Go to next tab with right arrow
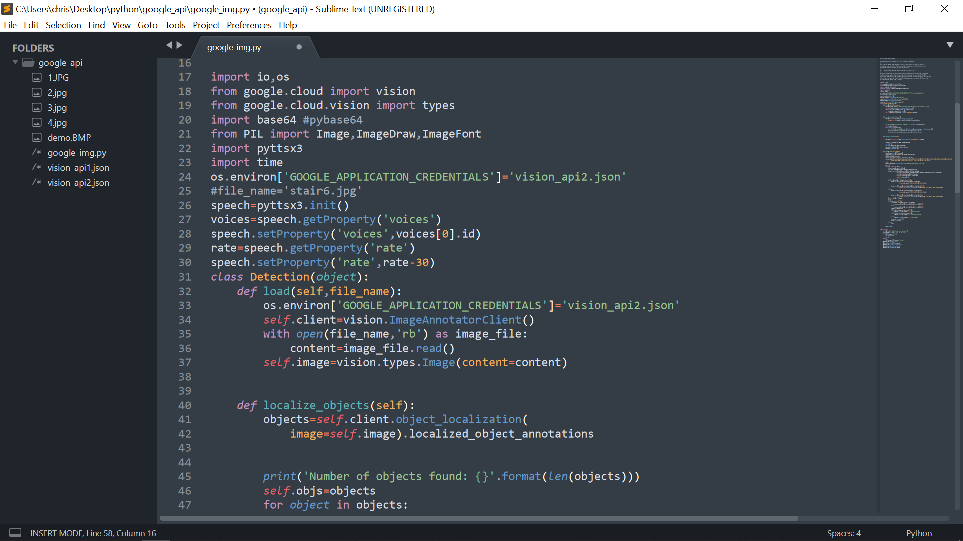 click(x=179, y=45)
